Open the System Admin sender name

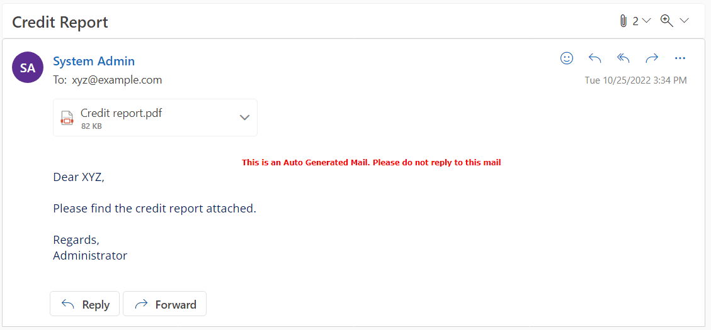tap(94, 61)
